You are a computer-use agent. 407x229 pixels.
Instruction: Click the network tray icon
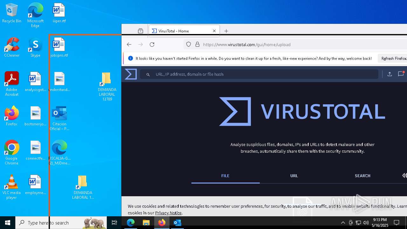click(358, 223)
